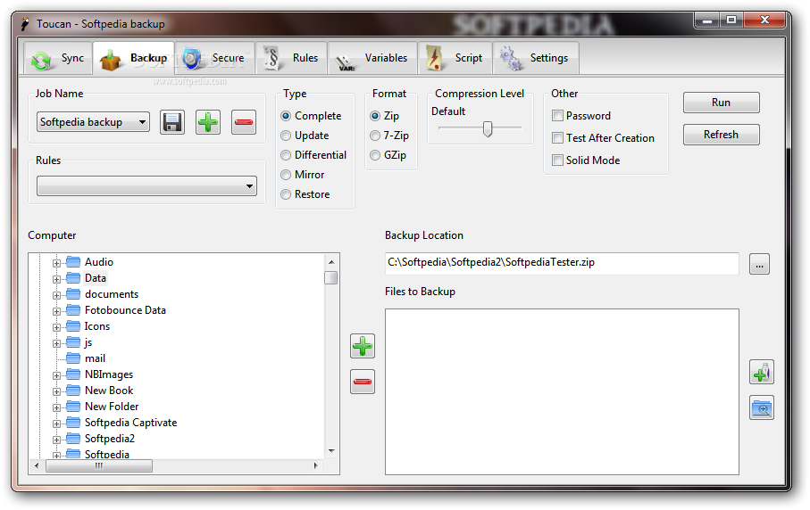Enable the Password checkbox
This screenshot has height=510, width=810.
(557, 116)
